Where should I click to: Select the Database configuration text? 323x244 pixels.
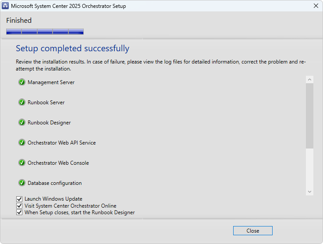pos(55,183)
